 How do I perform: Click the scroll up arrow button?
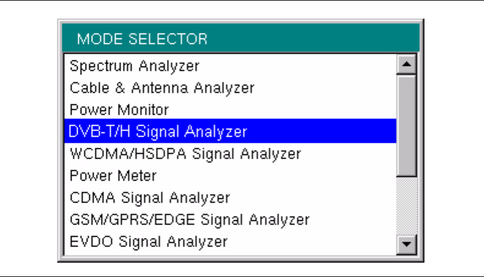(406, 63)
